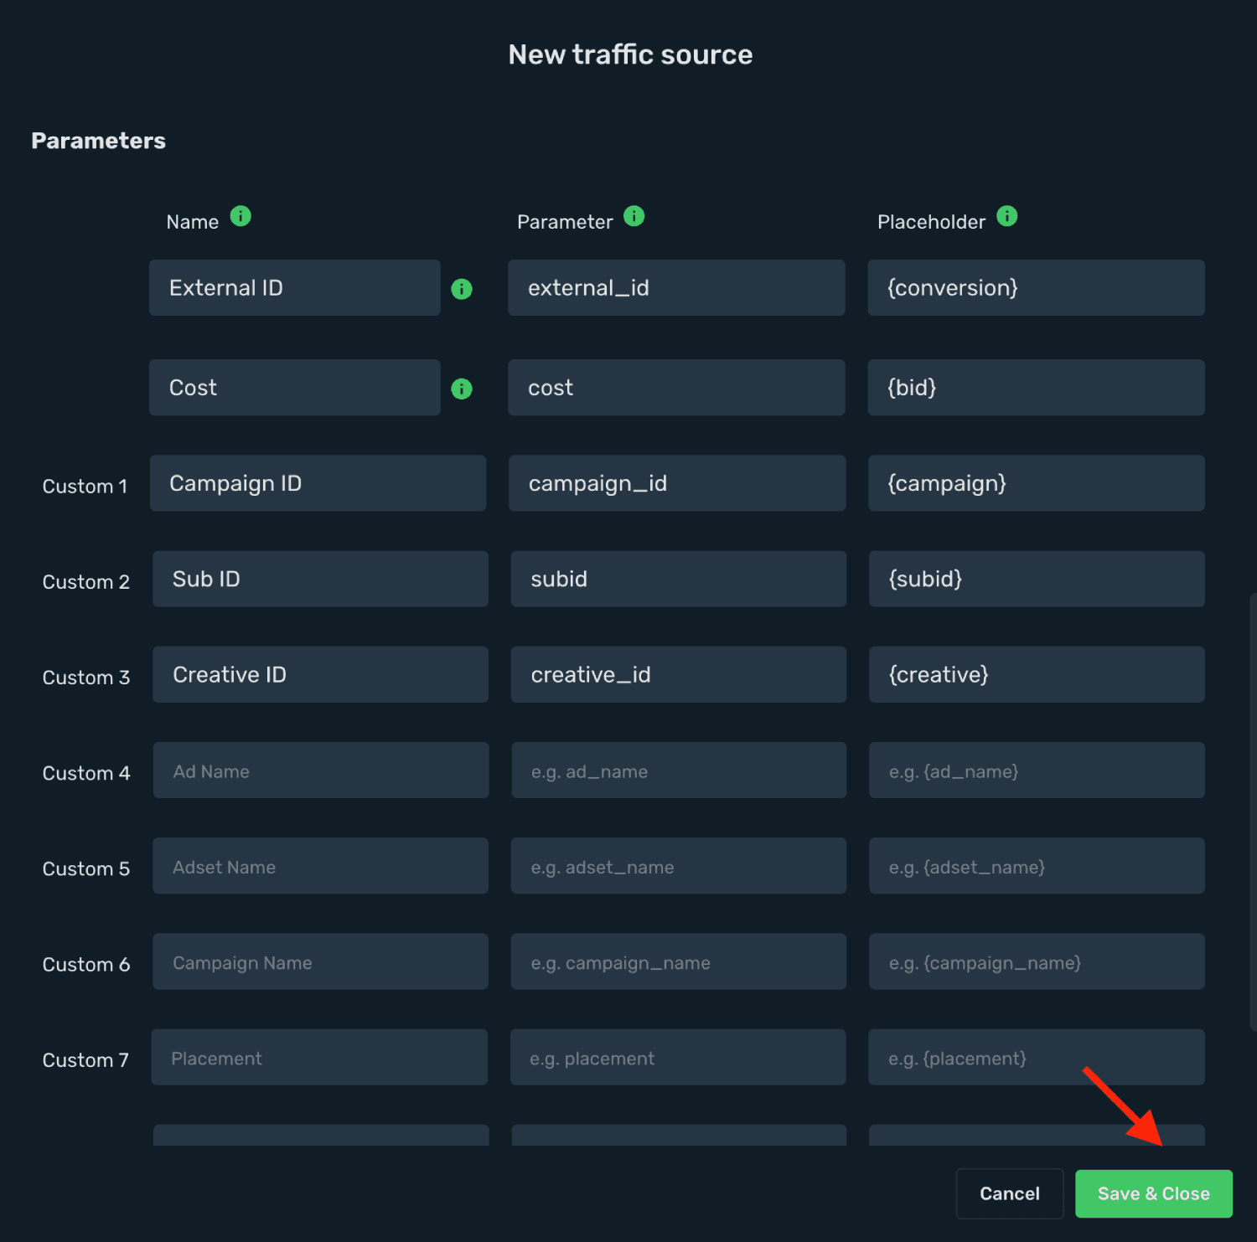Click the info icon next to External ID

click(462, 289)
